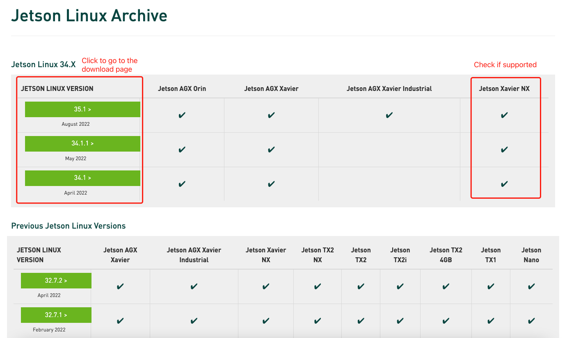Screen dimensions: 567x338
Task: Click the Jetson Xavier NX header in previous versions table
Action: (266, 255)
